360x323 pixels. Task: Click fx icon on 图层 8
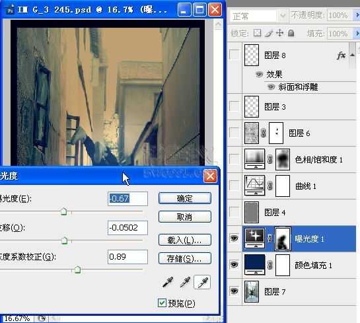click(x=341, y=55)
